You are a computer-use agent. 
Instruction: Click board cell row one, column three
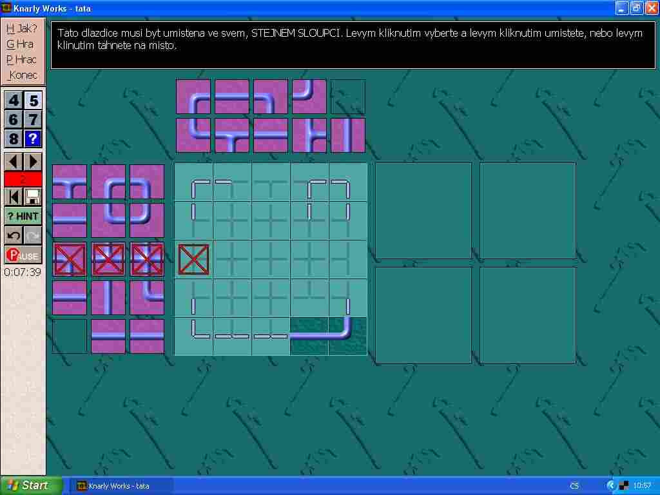[271, 182]
